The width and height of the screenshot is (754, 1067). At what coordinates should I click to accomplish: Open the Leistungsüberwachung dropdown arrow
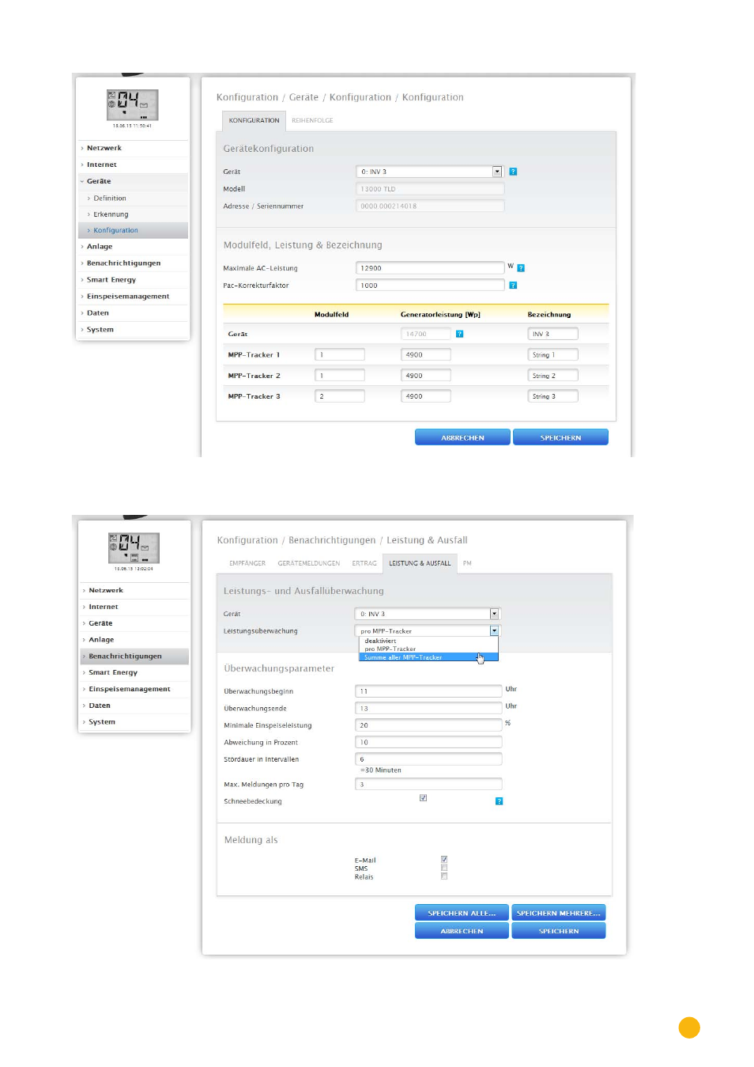494,631
